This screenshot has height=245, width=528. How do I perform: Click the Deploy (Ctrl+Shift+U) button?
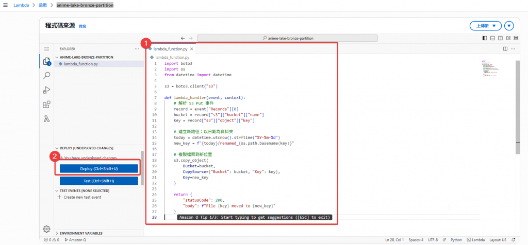click(98, 169)
